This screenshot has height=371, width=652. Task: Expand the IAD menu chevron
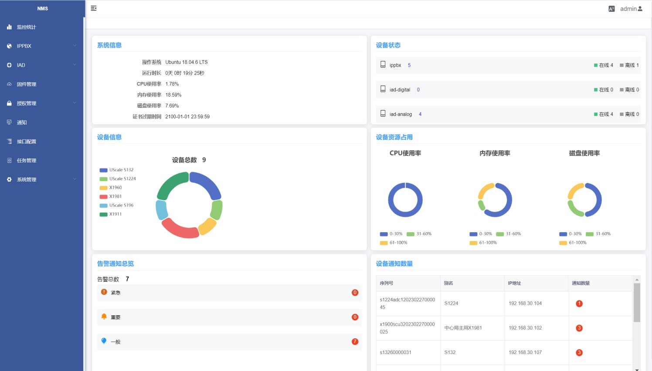(x=75, y=65)
